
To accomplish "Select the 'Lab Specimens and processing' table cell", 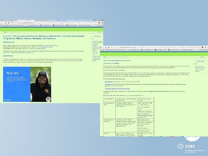I will coord(109,125).
